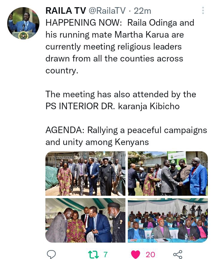The height and width of the screenshot is (259, 215).
Task: Visit the RAILA TV display name
Action: [x=66, y=11]
